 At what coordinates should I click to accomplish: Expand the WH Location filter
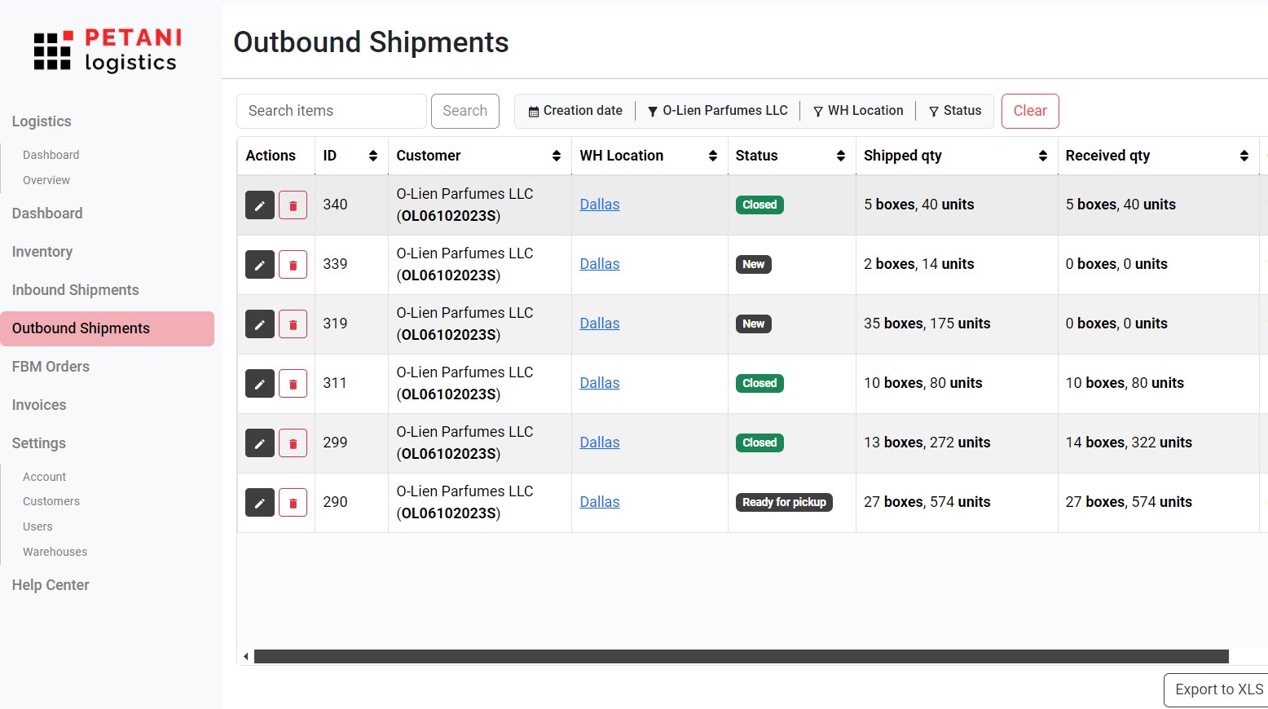858,111
